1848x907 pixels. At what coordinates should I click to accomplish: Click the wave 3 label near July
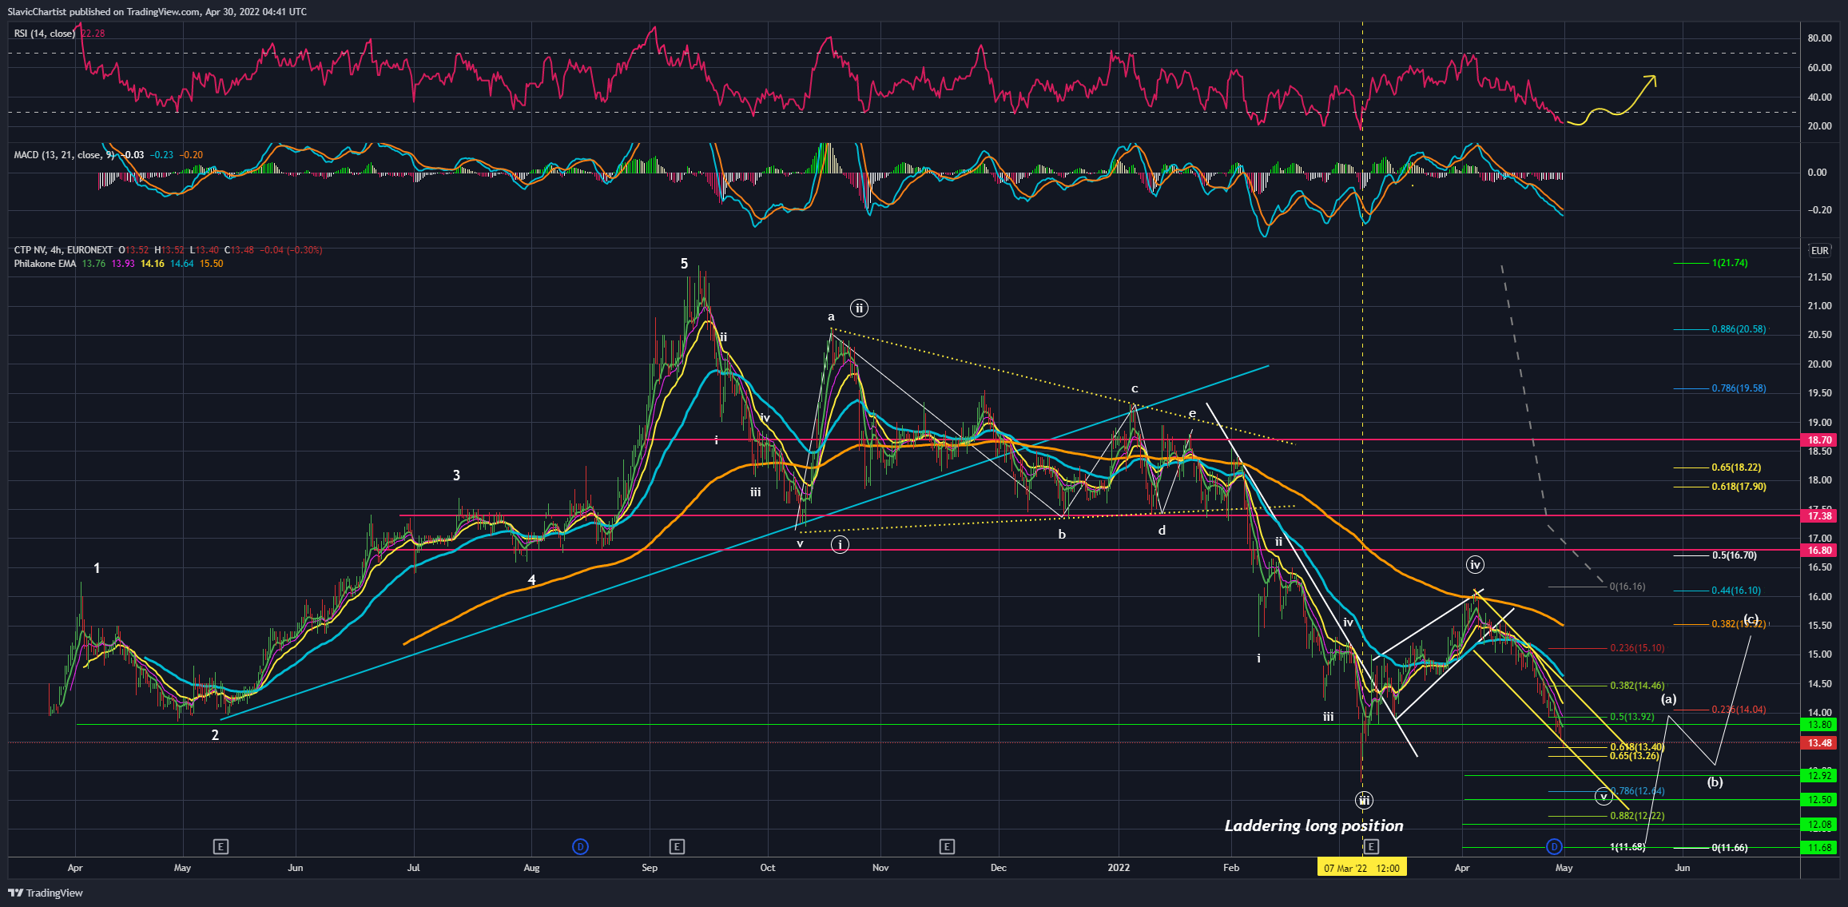[456, 475]
